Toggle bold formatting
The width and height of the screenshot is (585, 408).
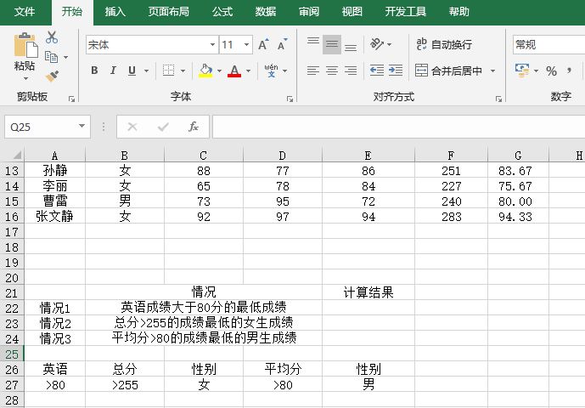point(94,71)
